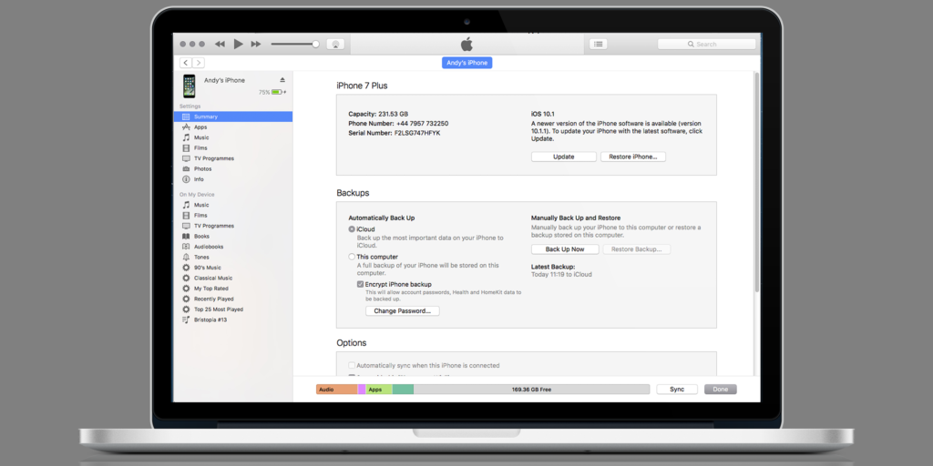Click the iPhone device thumbnail
933x466 pixels.
190,86
